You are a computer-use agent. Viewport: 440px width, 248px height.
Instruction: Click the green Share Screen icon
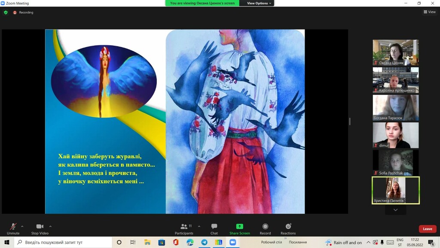(x=239, y=226)
